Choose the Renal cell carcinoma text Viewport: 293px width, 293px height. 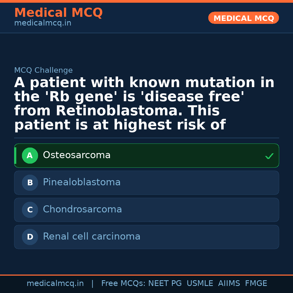(91, 237)
